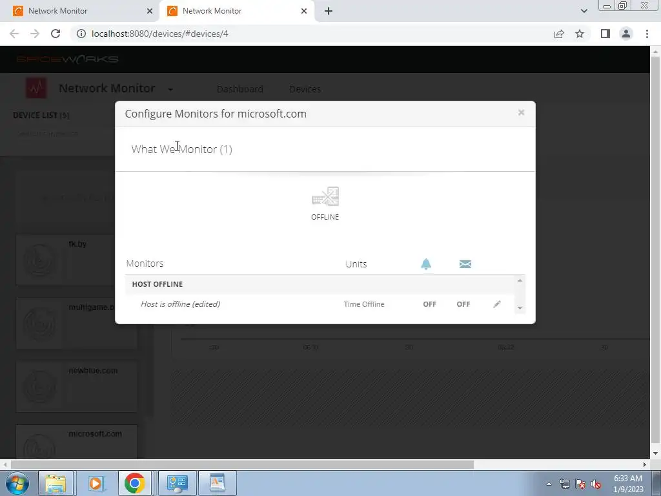Select newblue.com device card
The width and height of the screenshot is (661, 496).
coord(77,387)
